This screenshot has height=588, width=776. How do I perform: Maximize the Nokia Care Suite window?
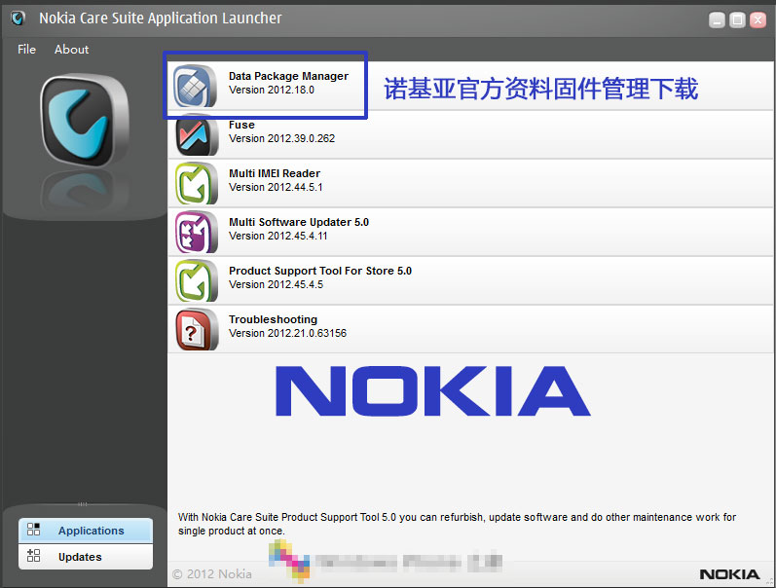tap(737, 19)
